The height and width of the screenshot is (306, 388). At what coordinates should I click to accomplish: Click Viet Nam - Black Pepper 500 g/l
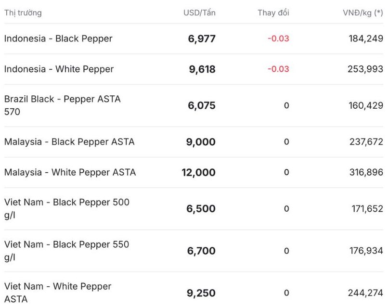66,208
